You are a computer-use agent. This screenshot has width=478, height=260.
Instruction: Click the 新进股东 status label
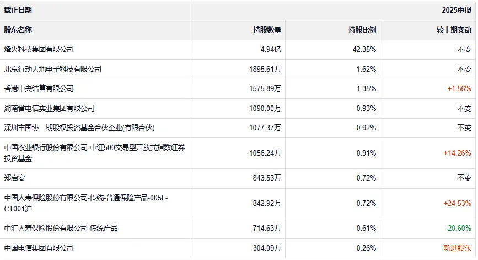tap(457, 248)
